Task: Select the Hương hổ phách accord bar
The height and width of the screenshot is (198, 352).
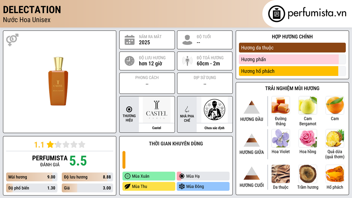Action: click(x=292, y=71)
